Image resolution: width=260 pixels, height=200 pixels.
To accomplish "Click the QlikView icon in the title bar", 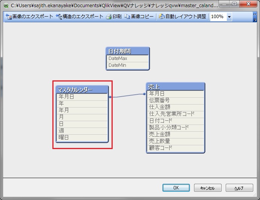I will click(6, 6).
